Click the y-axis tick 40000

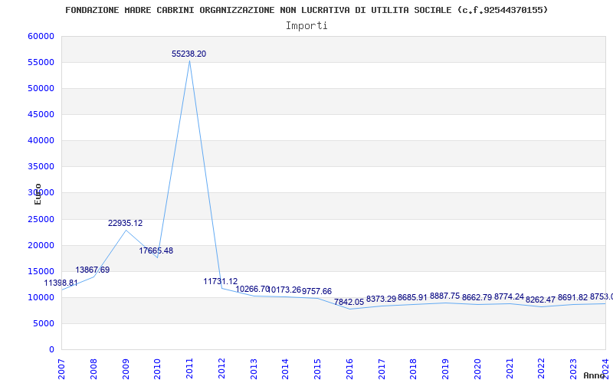click(x=41, y=141)
